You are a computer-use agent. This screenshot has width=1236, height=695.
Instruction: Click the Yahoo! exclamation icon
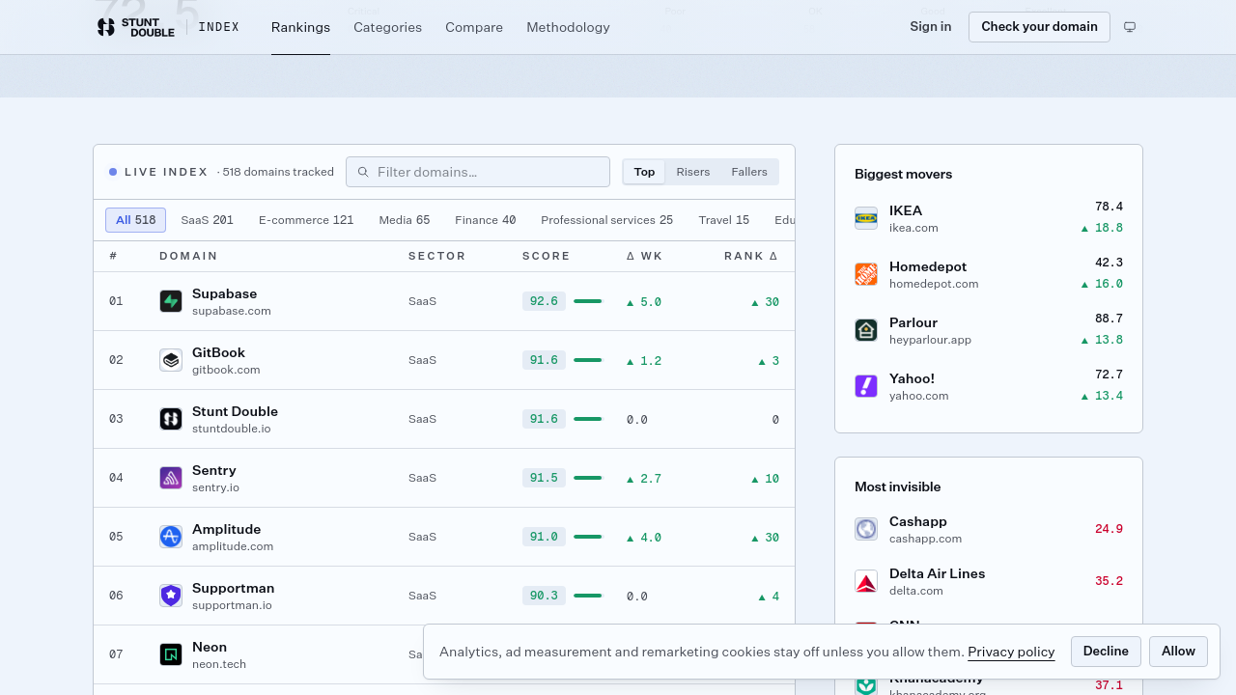tap(866, 386)
